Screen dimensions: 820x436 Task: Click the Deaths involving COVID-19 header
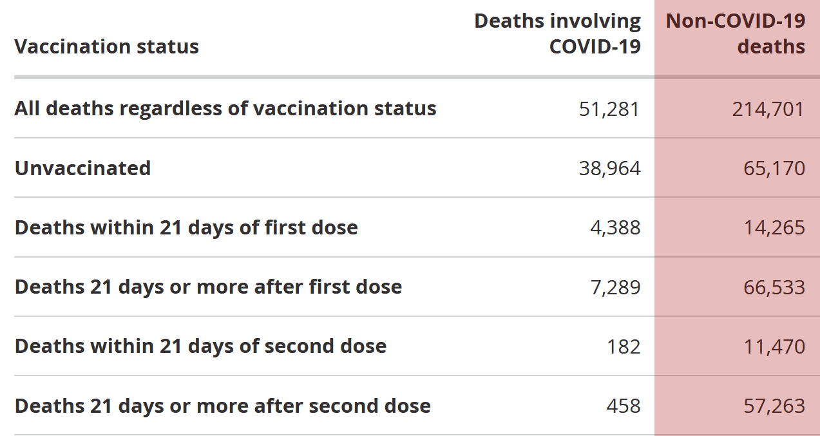557,33
